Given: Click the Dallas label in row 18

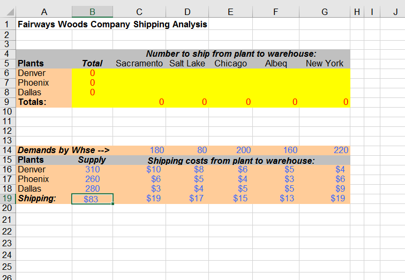Looking at the screenshot, I should pos(29,189).
